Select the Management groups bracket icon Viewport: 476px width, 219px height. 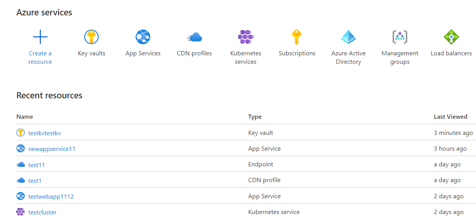(x=400, y=37)
